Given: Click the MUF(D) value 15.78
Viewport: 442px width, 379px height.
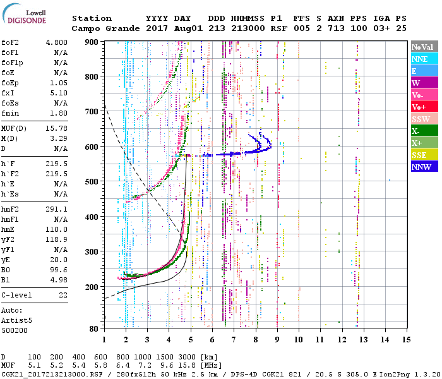Looking at the screenshot, I should 57,129.
